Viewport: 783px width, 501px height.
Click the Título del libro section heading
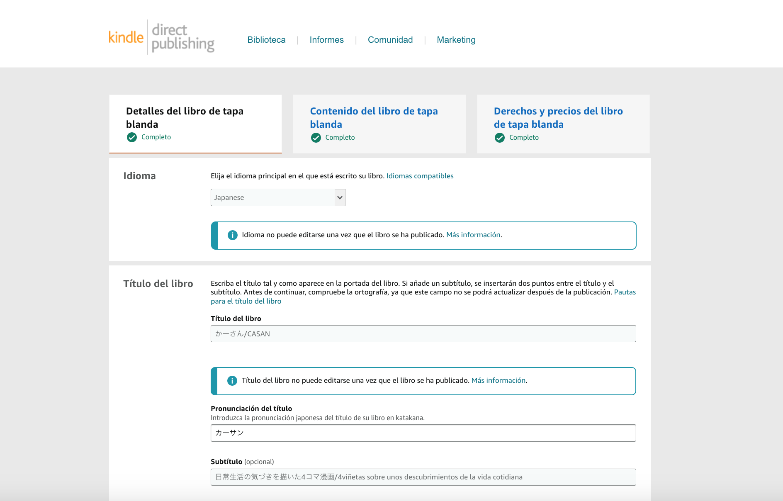click(x=158, y=284)
